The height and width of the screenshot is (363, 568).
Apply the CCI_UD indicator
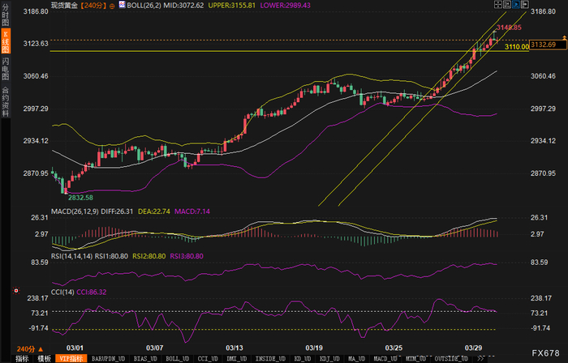[x=208, y=359]
